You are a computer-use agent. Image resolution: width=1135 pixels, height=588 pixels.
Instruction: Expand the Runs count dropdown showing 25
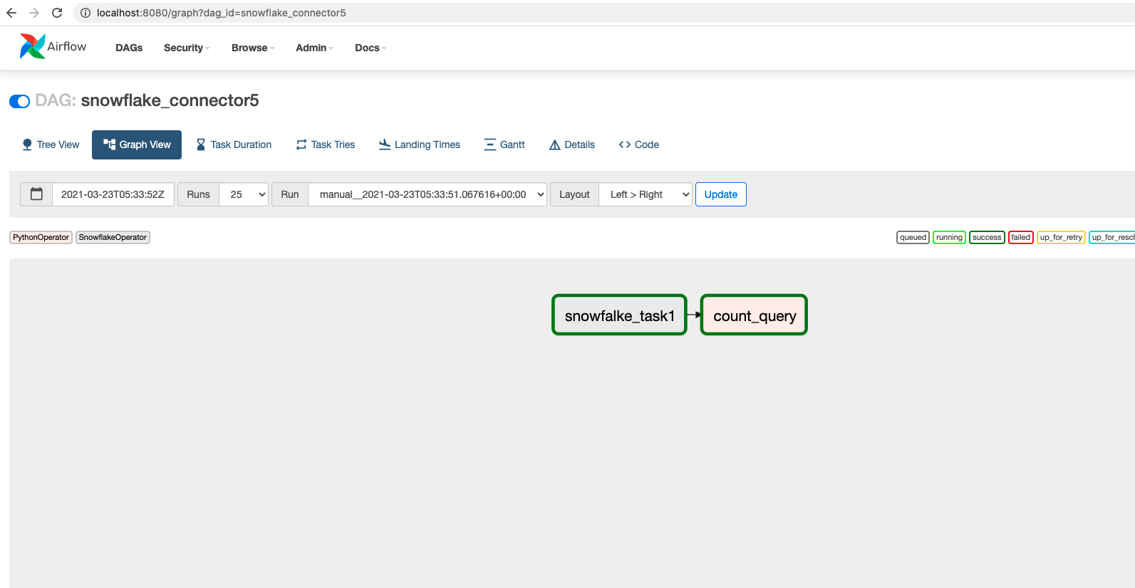tap(244, 194)
